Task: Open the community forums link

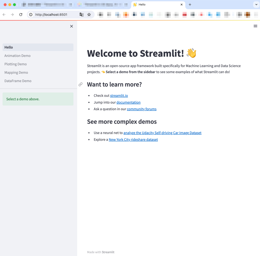Action: [142, 109]
